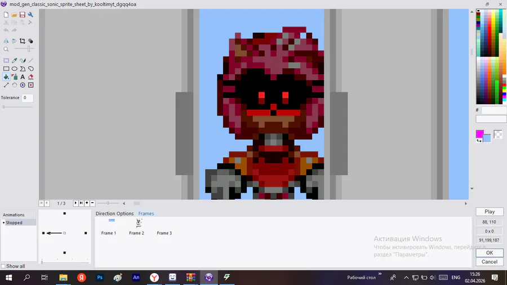The width and height of the screenshot is (507, 285).
Task: Click the Tolerance value field
Action: pos(27,97)
